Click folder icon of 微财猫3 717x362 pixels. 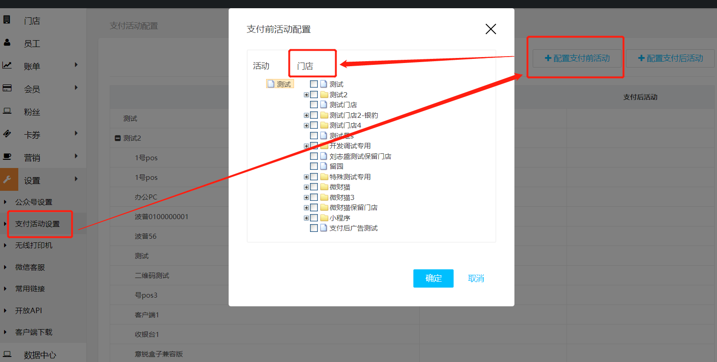point(324,197)
